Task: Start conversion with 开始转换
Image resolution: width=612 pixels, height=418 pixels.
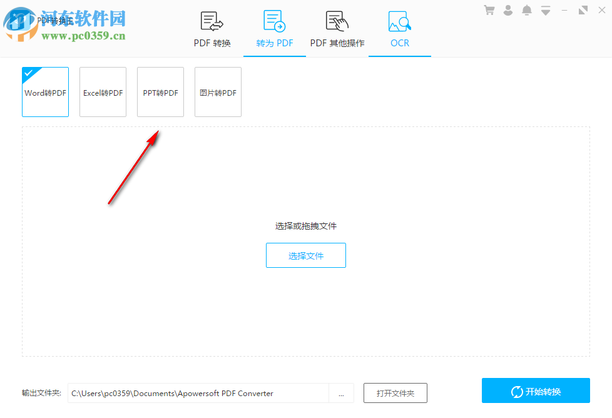Action: click(535, 390)
